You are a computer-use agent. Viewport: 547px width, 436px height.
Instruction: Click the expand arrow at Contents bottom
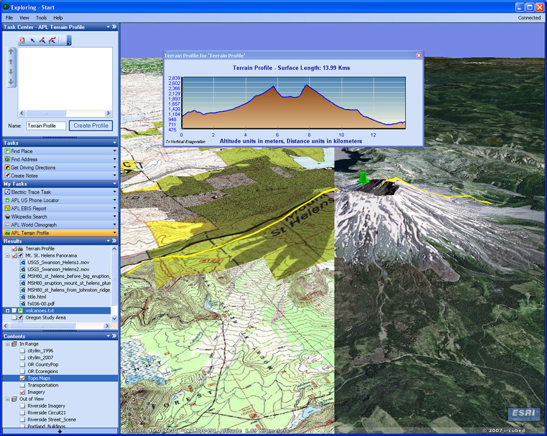tap(60, 431)
